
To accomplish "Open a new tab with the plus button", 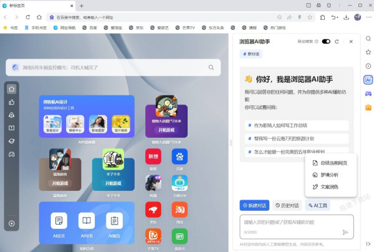I will click(82, 6).
